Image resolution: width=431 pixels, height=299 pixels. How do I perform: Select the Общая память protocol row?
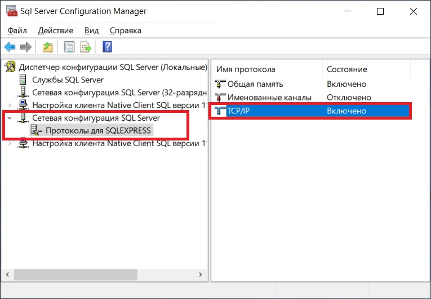[x=312, y=83]
